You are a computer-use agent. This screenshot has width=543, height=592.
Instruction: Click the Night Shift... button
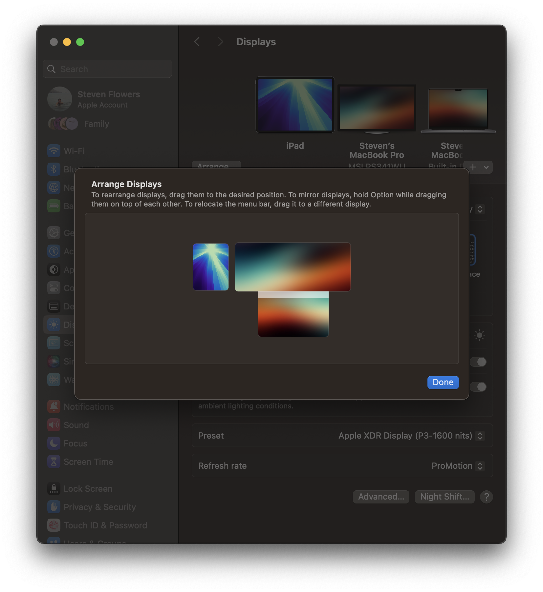445,497
